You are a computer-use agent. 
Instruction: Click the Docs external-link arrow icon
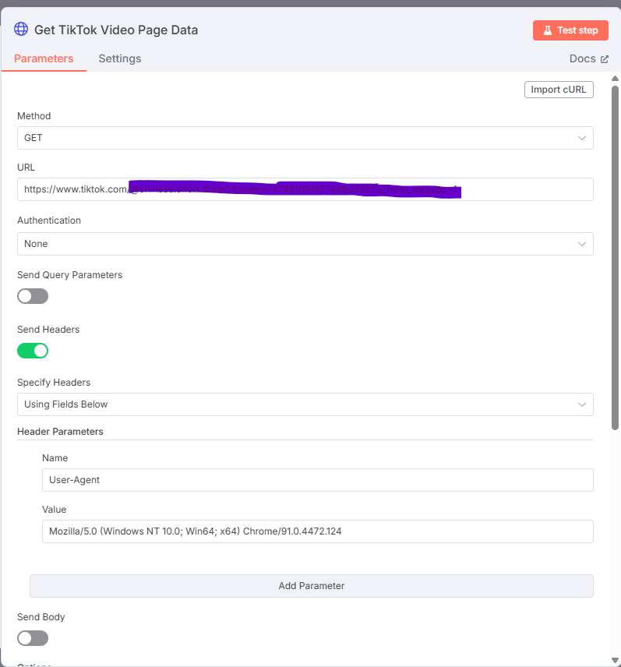click(x=605, y=59)
